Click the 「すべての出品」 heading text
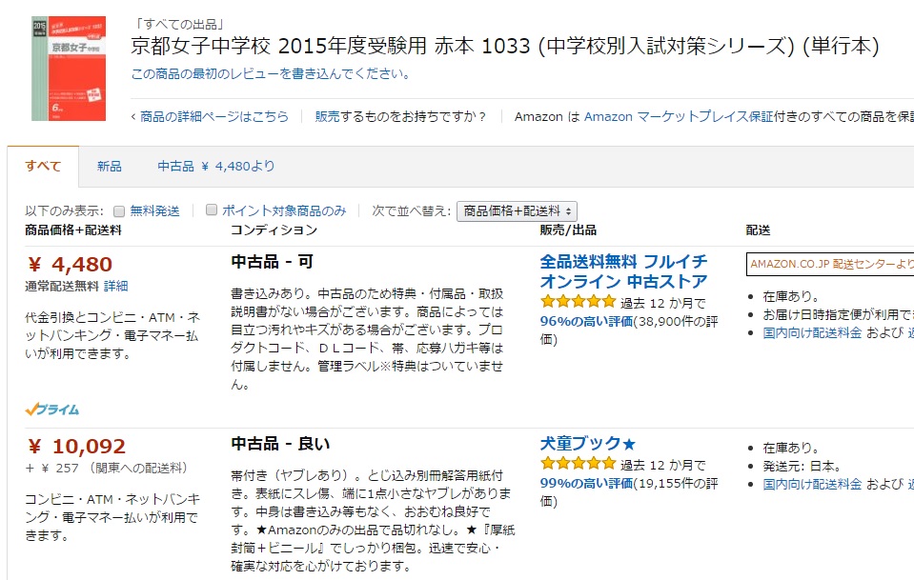This screenshot has height=580, width=914. pyautogui.click(x=178, y=25)
